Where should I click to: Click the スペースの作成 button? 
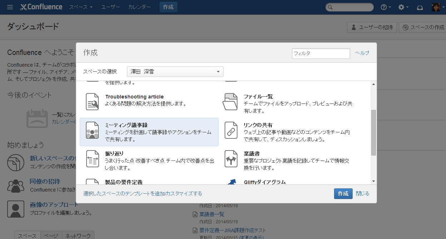click(422, 27)
